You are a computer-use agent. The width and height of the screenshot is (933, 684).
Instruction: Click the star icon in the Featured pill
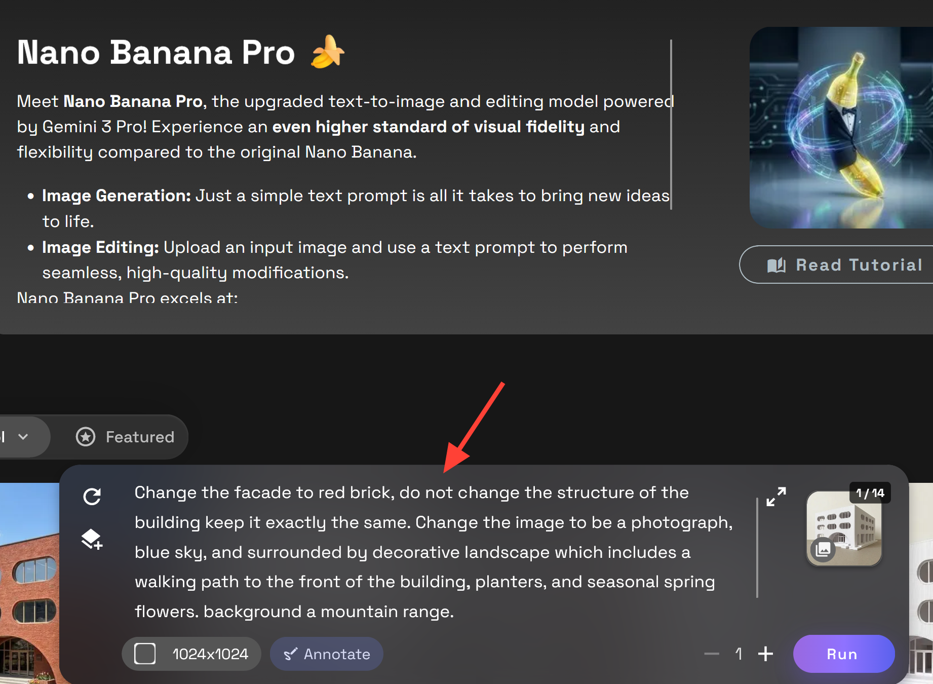coord(86,437)
